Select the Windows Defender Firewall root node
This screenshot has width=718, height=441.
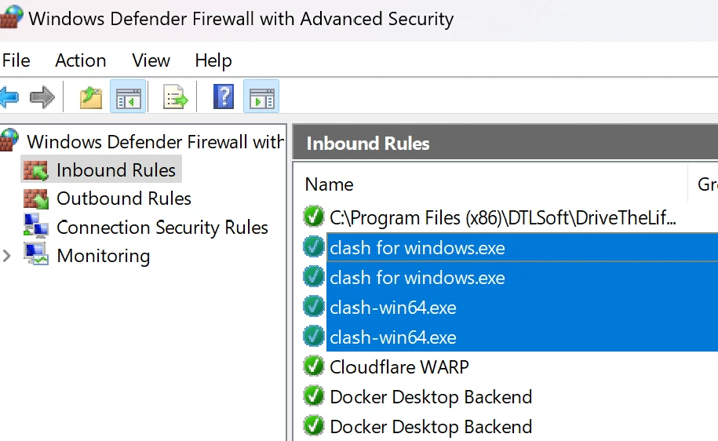(x=155, y=142)
